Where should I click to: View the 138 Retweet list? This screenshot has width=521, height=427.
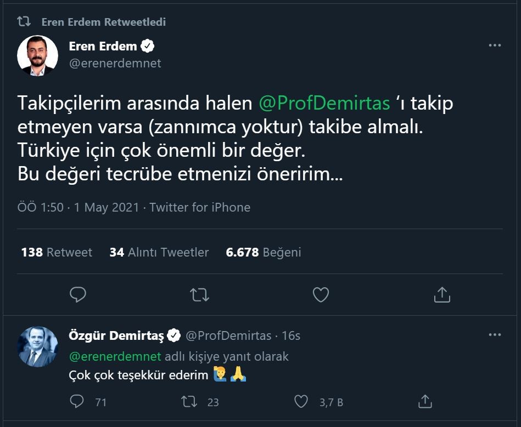57,252
